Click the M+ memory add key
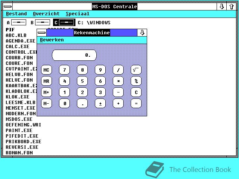 (46, 92)
